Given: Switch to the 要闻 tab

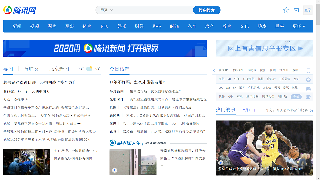Looking at the screenshot, I should click(8, 69).
